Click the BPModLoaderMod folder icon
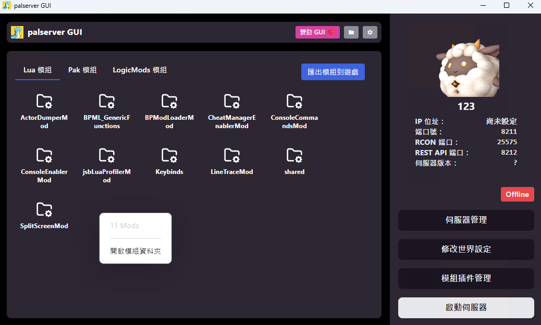541x325 pixels. click(169, 102)
